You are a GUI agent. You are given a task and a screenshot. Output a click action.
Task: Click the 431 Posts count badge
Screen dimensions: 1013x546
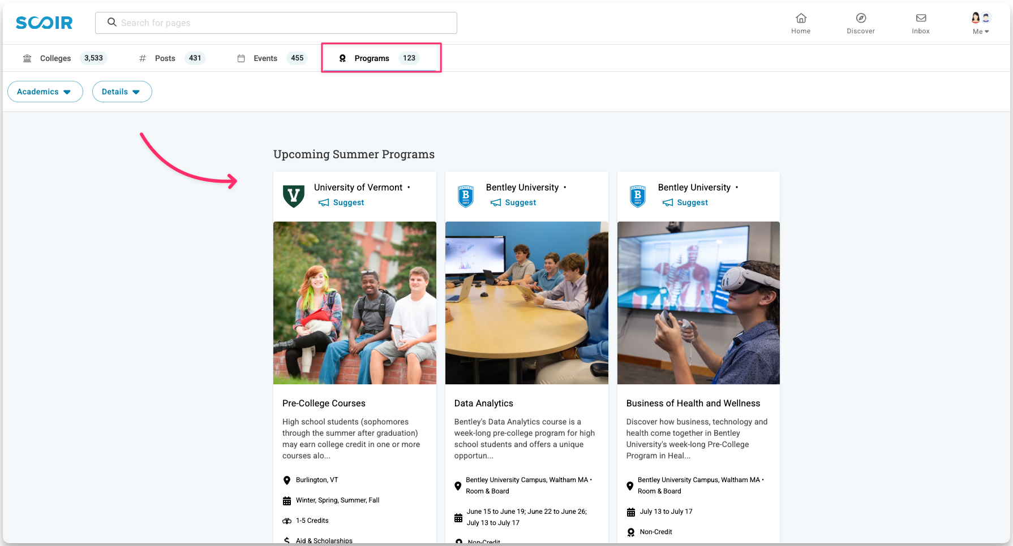coord(195,58)
